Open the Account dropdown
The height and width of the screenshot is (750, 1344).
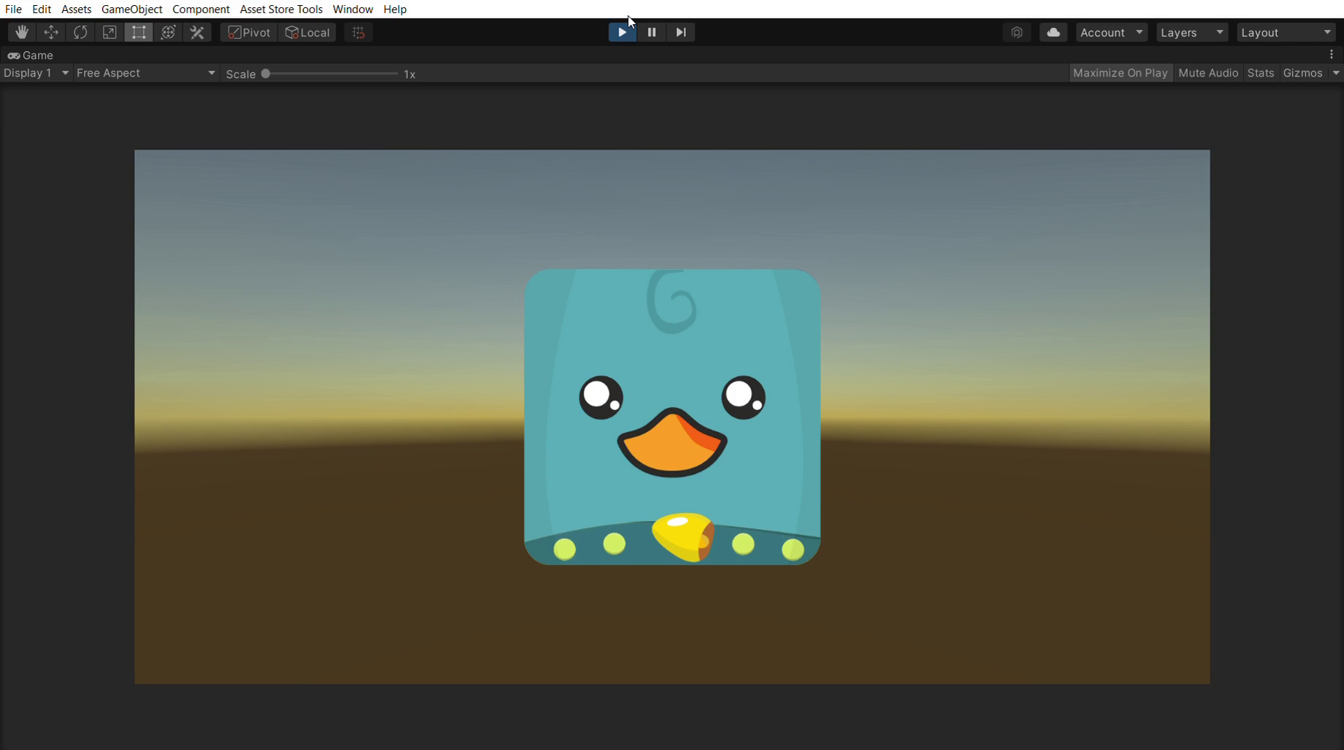tap(1112, 32)
